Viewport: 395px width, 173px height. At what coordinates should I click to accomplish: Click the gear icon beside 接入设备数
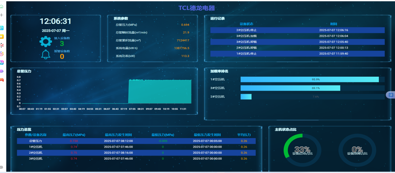pyautogui.click(x=46, y=42)
